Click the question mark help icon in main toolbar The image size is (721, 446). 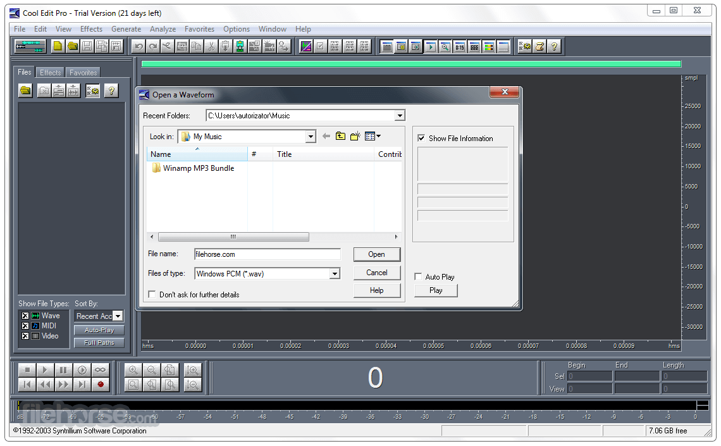coord(555,46)
